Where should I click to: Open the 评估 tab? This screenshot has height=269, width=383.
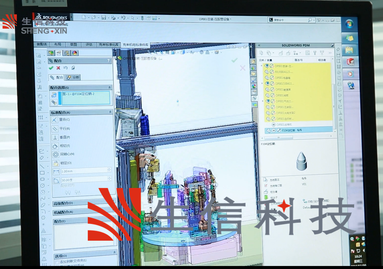(89, 44)
